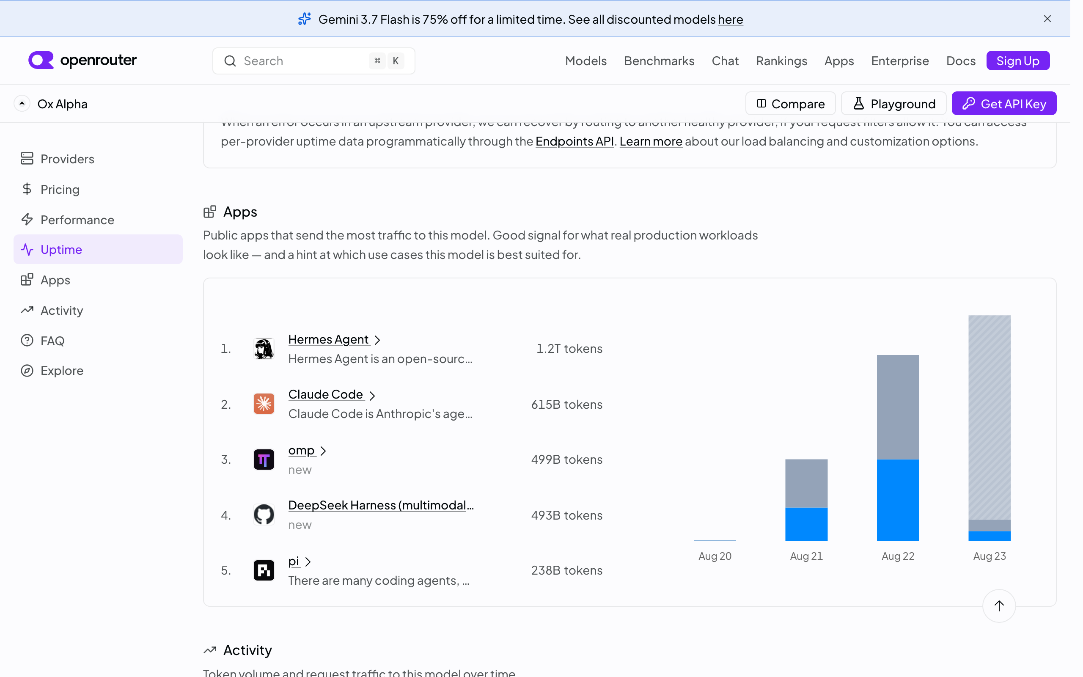This screenshot has width=1083, height=677.
Task: Select Explore in the sidebar
Action: point(98,371)
